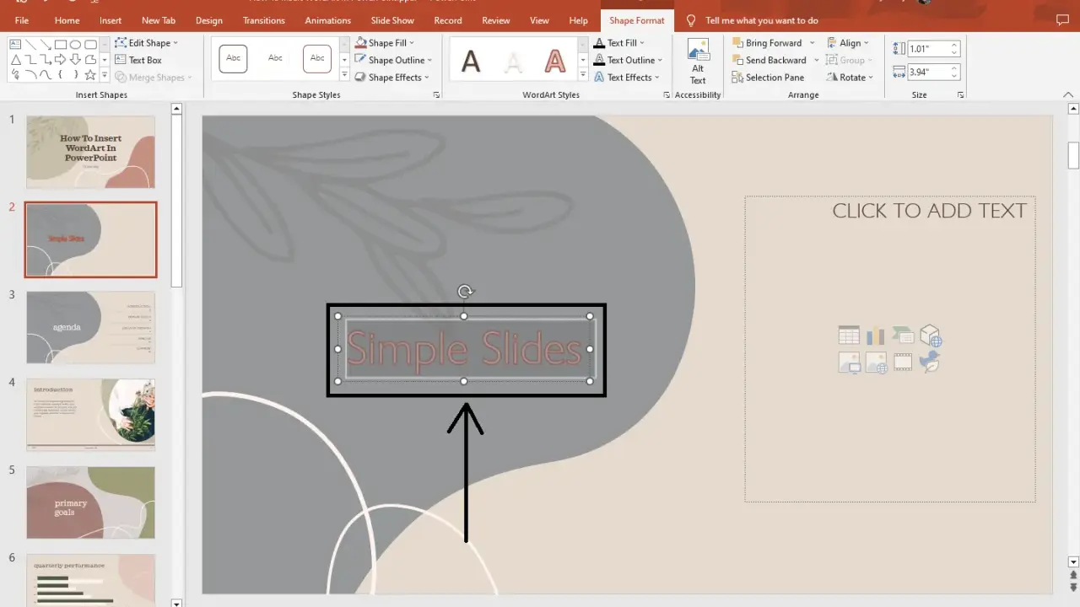
Task: Pick the straight Line shape
Action: (x=30, y=44)
